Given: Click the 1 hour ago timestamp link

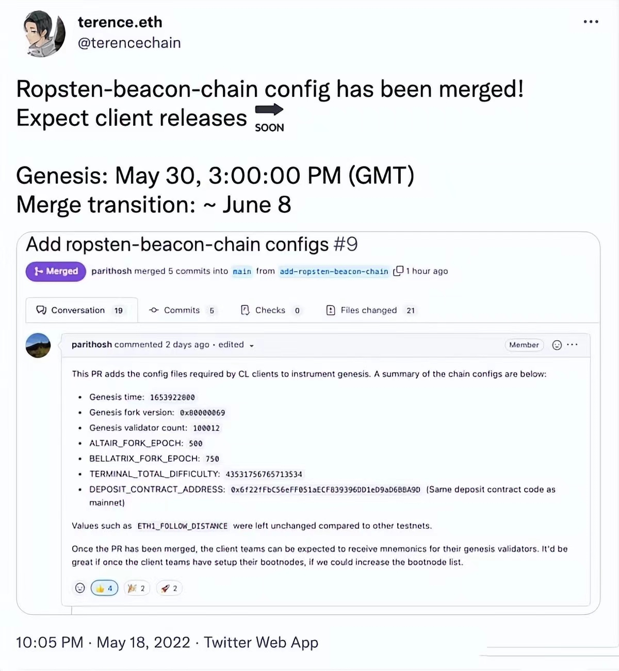Looking at the screenshot, I should click(426, 271).
